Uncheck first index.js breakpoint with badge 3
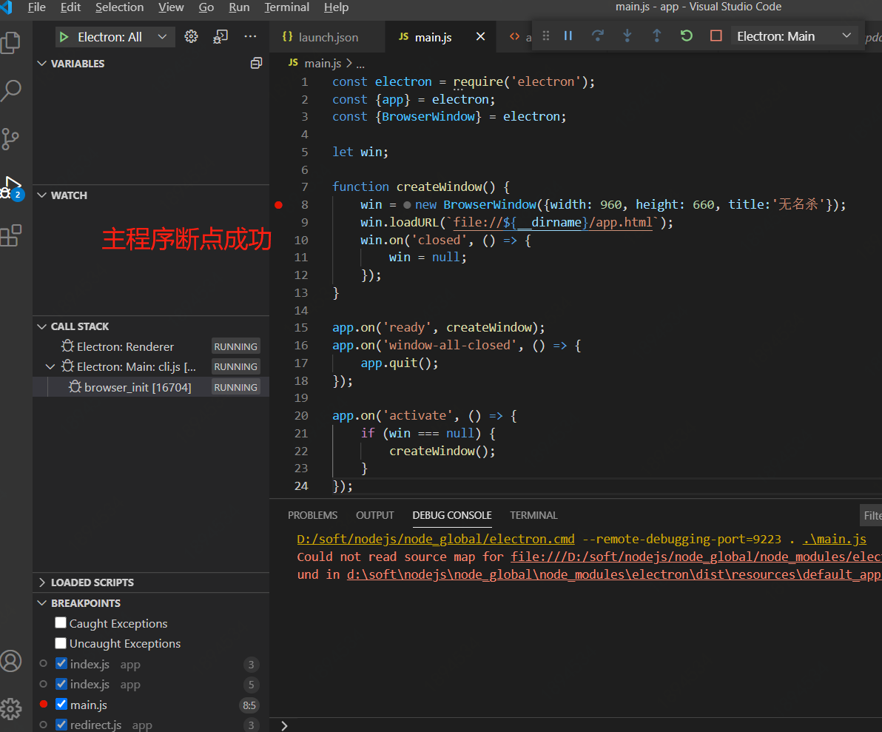Viewport: 882px width, 732px height. 61,663
